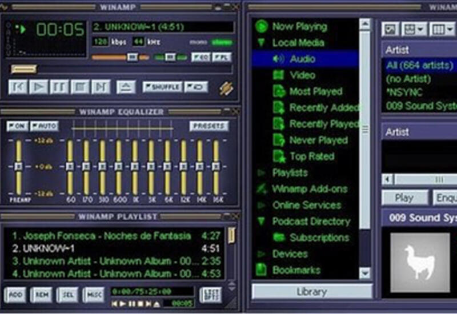Toggle Repeat mode button

[196, 87]
